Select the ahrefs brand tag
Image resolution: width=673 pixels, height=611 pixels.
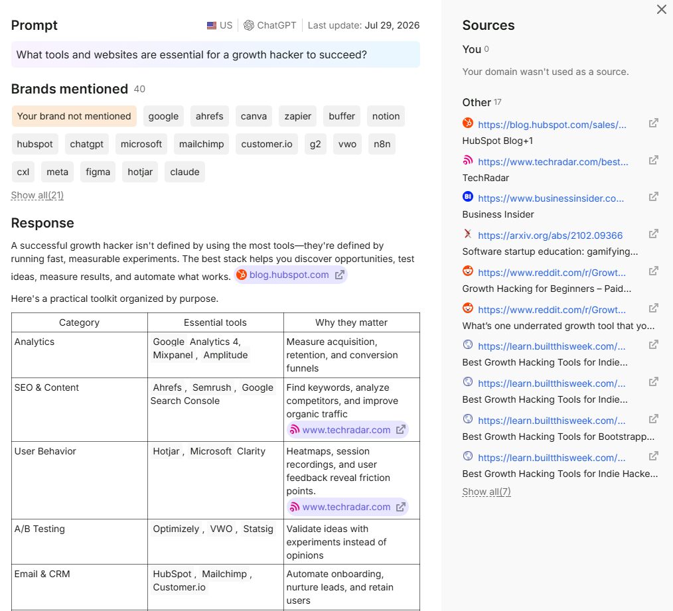point(210,116)
